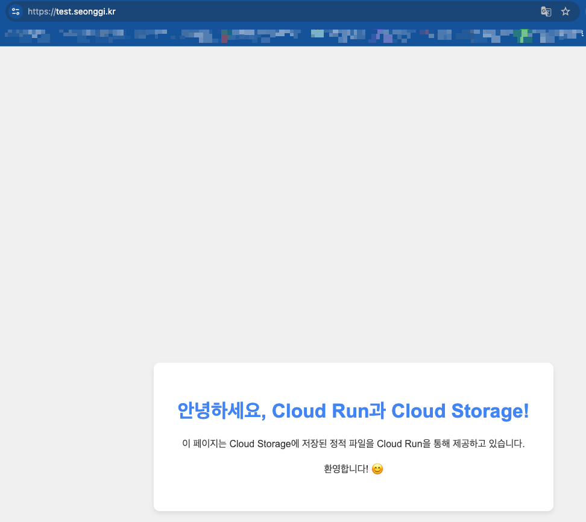Select the URL test.seonggi.kr in address bar
Viewport: 586px width, 522px height.
72,11
